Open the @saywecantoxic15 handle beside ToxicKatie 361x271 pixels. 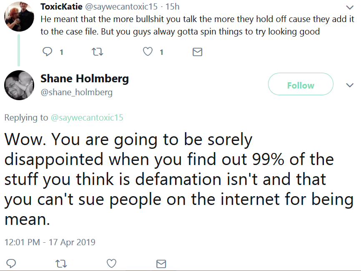(121, 7)
